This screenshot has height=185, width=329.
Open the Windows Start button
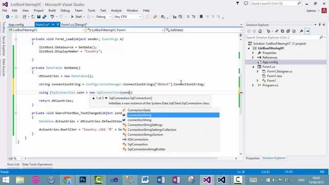[6, 180]
